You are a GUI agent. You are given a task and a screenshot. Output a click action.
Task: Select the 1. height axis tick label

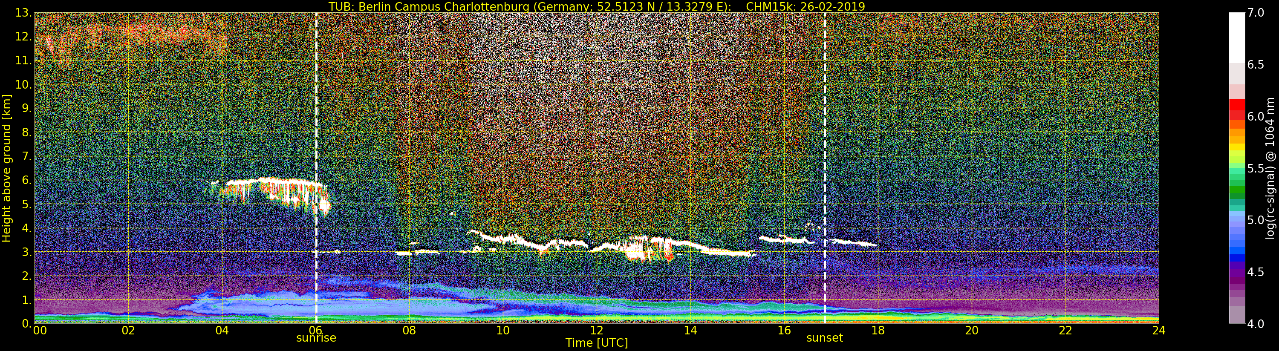27,300
